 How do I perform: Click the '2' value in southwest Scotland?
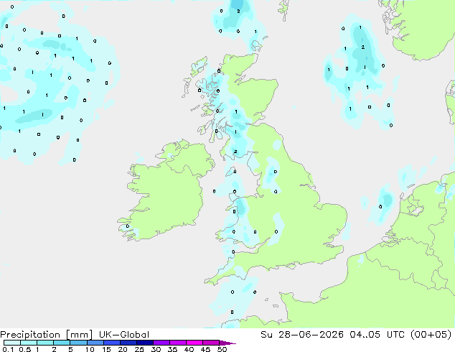235,152
